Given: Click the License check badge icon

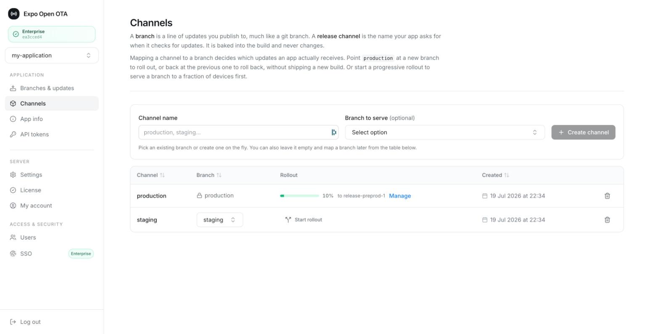Looking at the screenshot, I should 13,190.
